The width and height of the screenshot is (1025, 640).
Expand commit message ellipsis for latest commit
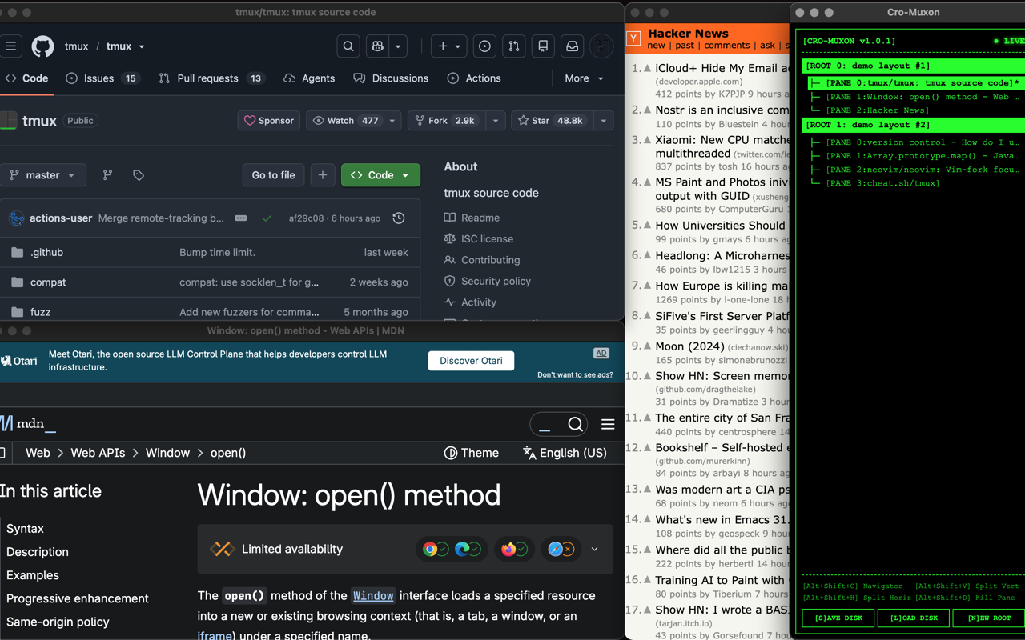241,218
